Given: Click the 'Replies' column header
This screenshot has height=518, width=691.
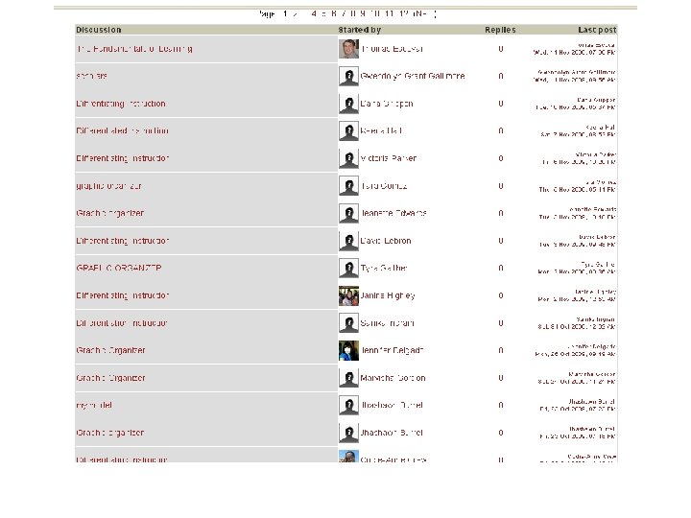Looking at the screenshot, I should pos(500,30).
